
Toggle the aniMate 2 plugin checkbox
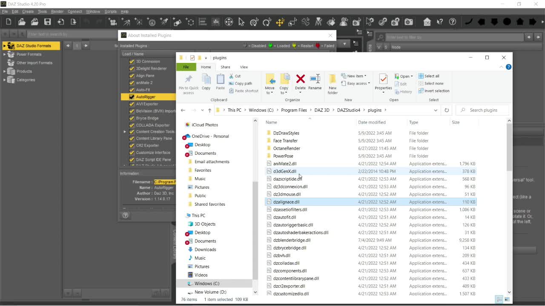132,82
